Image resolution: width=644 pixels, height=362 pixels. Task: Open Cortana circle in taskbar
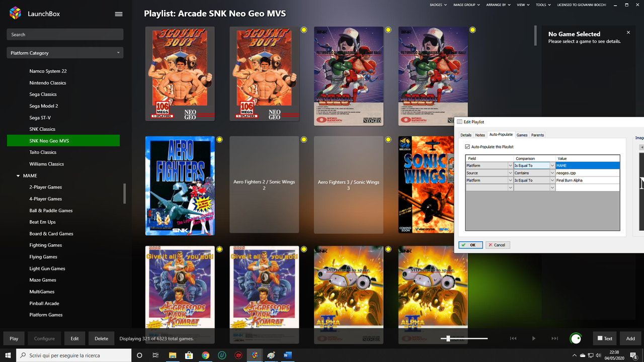tap(139, 355)
